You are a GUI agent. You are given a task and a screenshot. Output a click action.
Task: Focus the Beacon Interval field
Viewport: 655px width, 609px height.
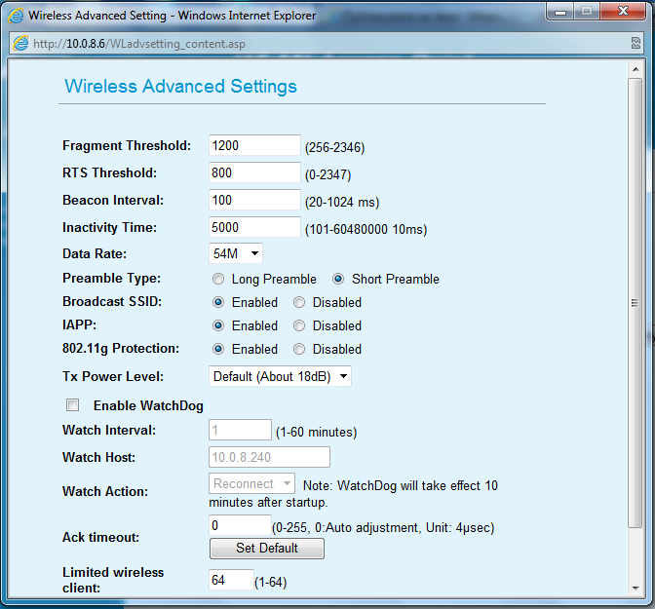(x=254, y=200)
